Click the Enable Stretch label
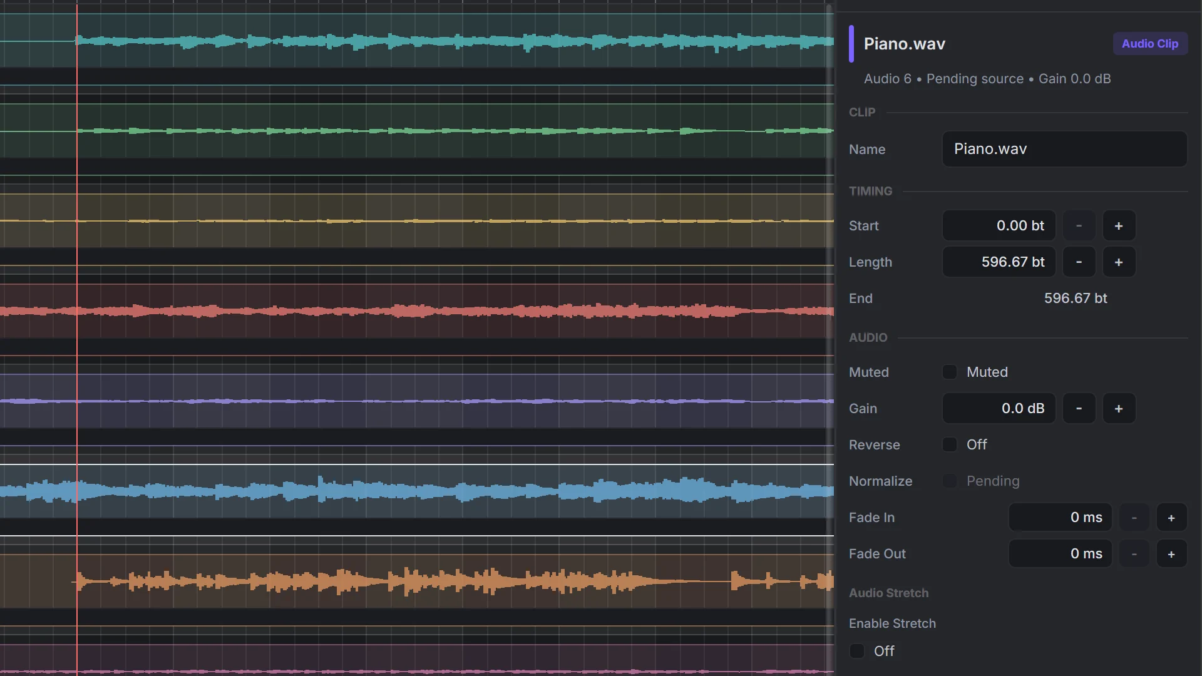This screenshot has width=1202, height=676. tap(892, 623)
